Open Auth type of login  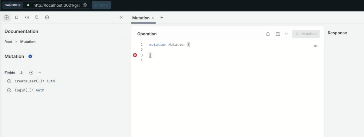coord(40,90)
